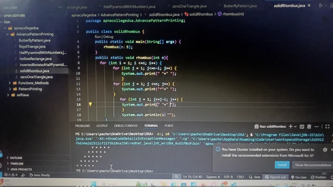Open ButterflyPattern.java in the explorer tree
The height and width of the screenshot is (187, 333).
pos(34,40)
